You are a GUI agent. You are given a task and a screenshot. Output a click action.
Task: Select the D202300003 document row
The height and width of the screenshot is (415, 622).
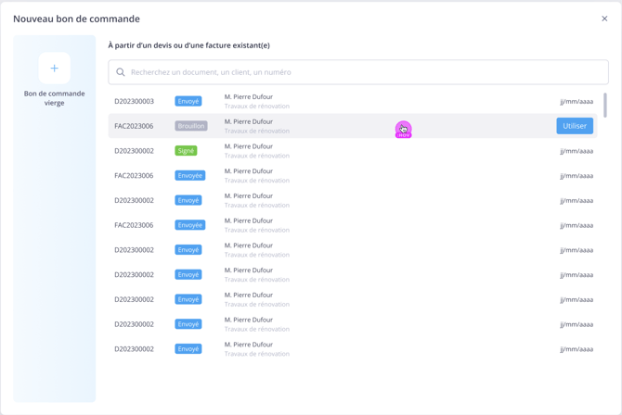(x=353, y=101)
